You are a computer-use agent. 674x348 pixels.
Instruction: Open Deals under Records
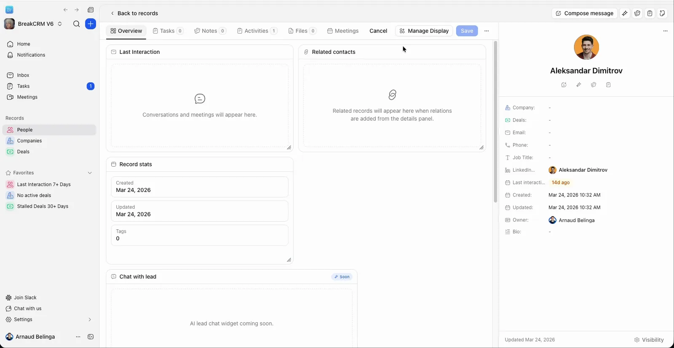[x=49, y=152]
